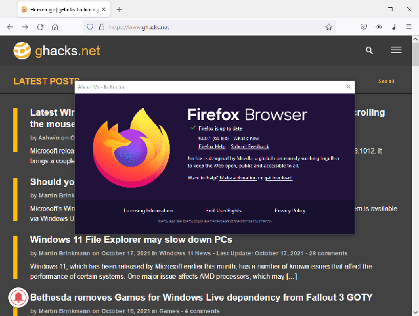
Task: Close the About Mozilla Firefox dialog
Action: [x=348, y=86]
